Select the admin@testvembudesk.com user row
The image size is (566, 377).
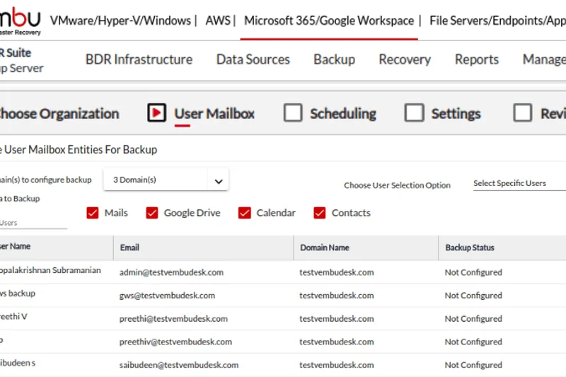point(172,272)
